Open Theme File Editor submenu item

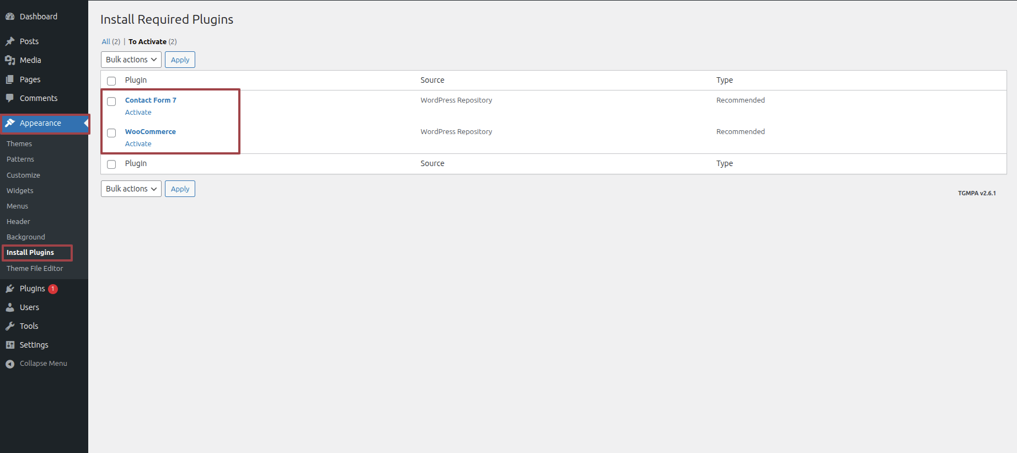click(35, 268)
